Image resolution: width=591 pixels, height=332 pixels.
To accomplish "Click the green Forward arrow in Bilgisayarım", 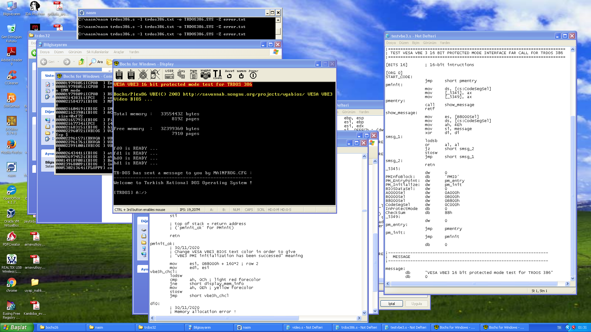I will [x=67, y=62].
